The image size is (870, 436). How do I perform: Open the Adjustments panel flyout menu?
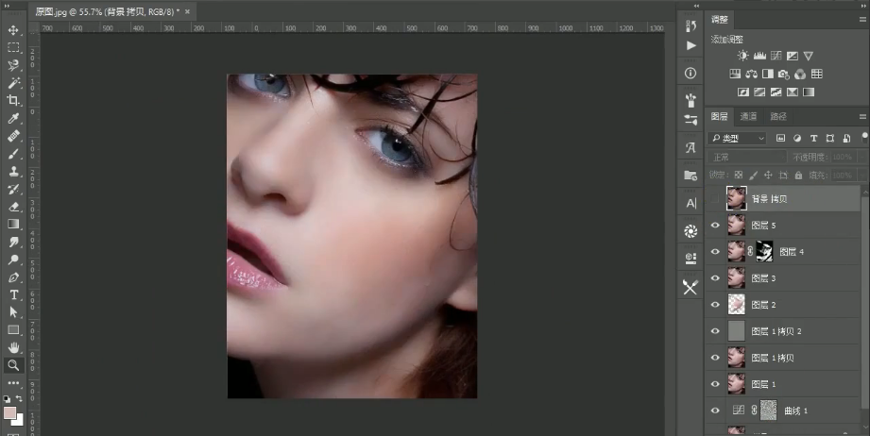click(862, 20)
